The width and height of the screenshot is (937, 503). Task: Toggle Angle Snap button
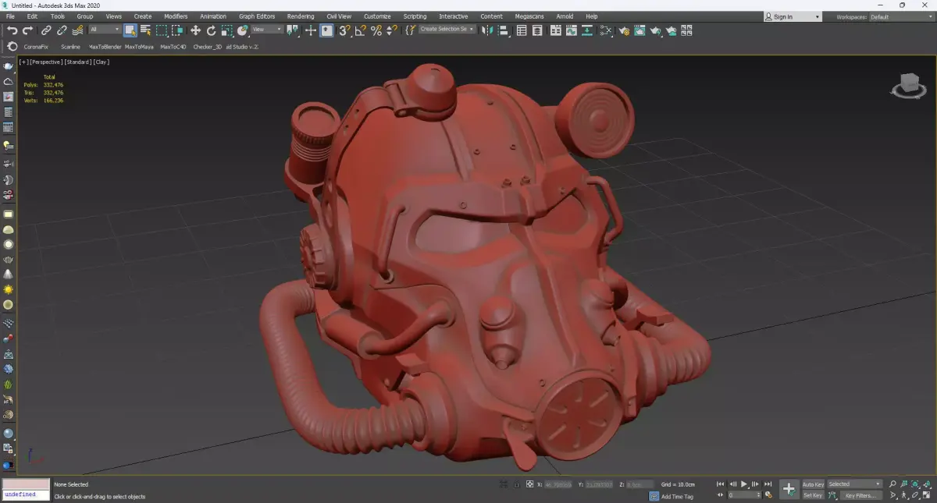[x=360, y=30]
